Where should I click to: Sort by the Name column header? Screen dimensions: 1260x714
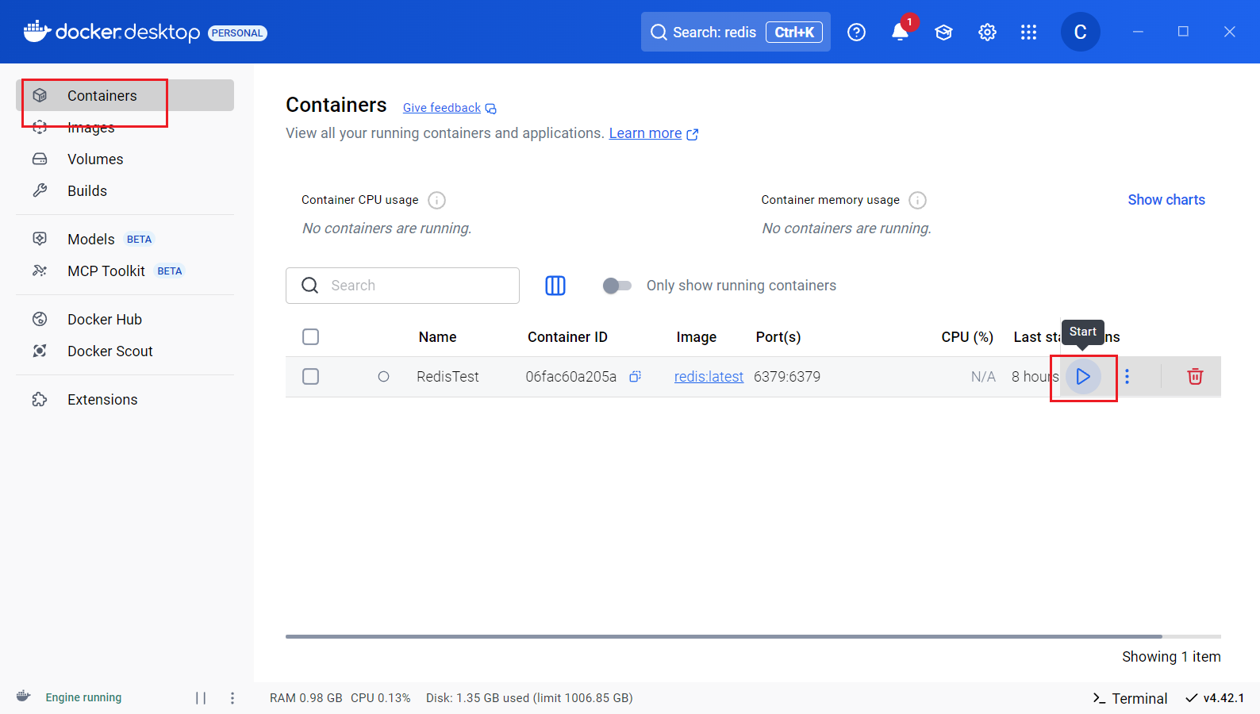(x=437, y=337)
